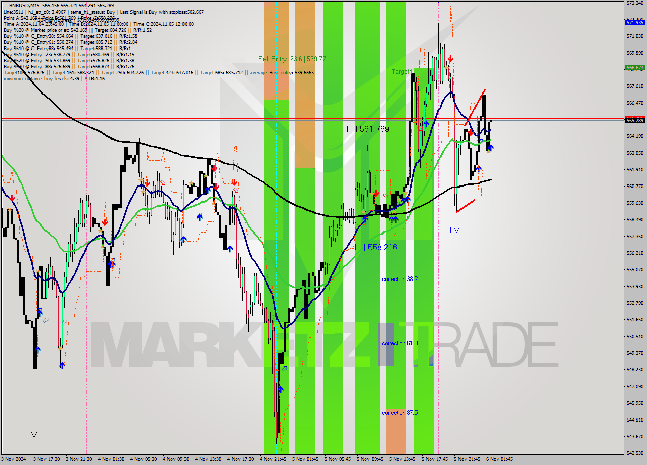Click the 560.770 price axis value
Screen dimensions: 647x465
(635, 186)
